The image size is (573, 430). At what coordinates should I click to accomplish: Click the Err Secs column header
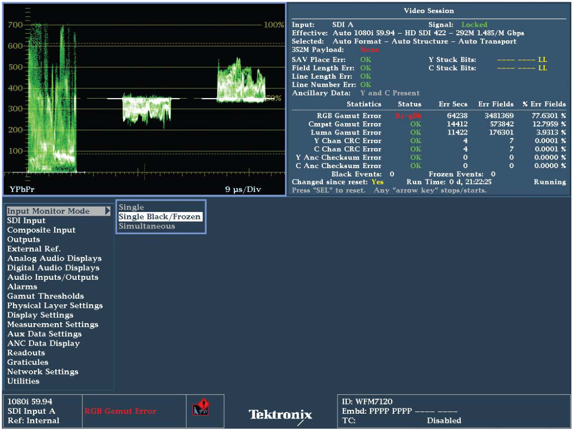[453, 104]
